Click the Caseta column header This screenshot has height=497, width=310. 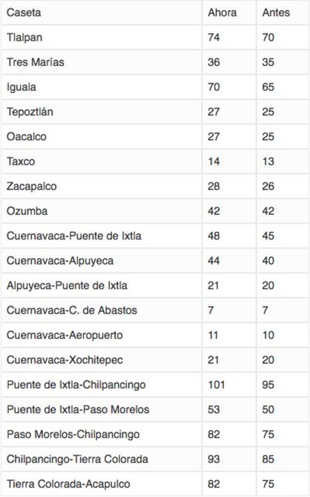24,13
